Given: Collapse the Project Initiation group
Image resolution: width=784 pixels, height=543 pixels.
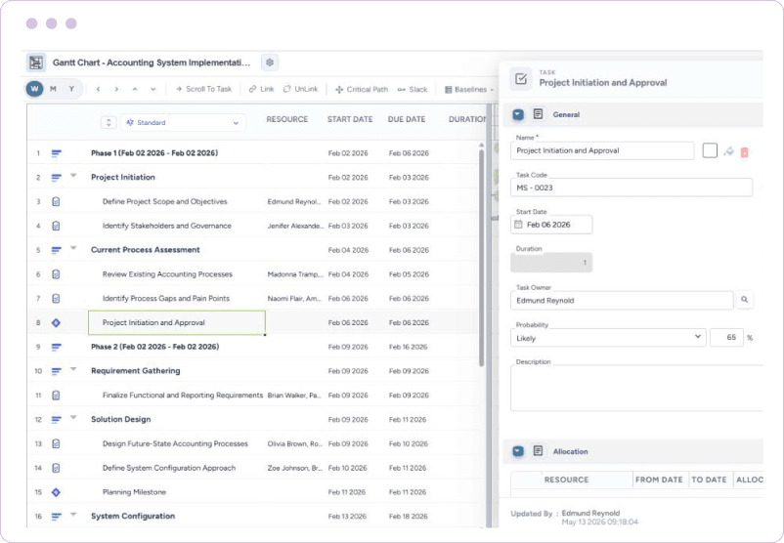Looking at the screenshot, I should point(73,176).
